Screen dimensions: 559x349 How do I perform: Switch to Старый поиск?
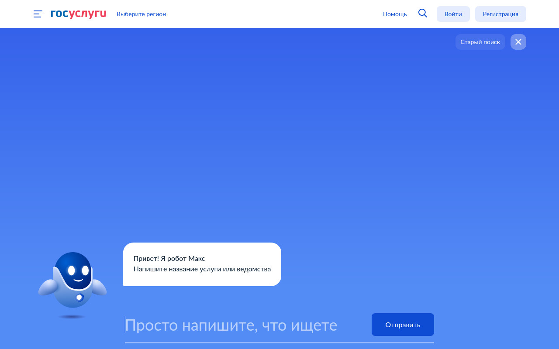[x=480, y=42]
